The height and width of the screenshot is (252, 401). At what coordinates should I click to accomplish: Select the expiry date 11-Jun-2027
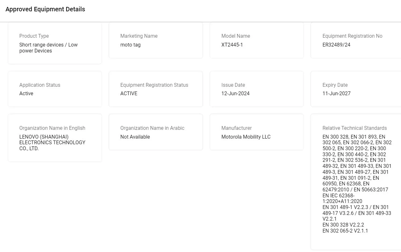(336, 93)
